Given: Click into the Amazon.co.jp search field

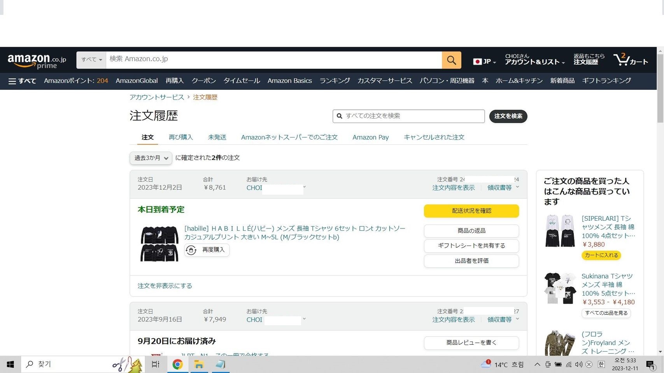Looking at the screenshot, I should click(x=273, y=60).
